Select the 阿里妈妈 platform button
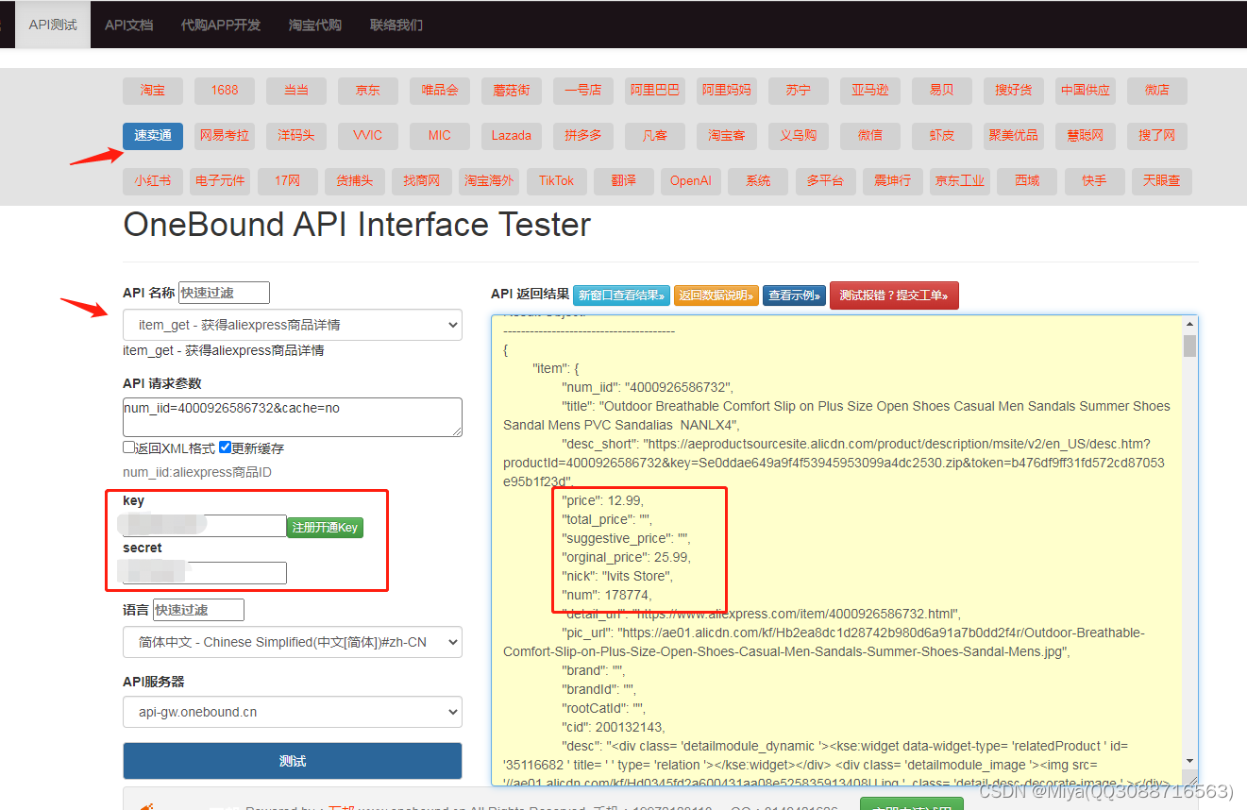1247x810 pixels. pyautogui.click(x=727, y=91)
